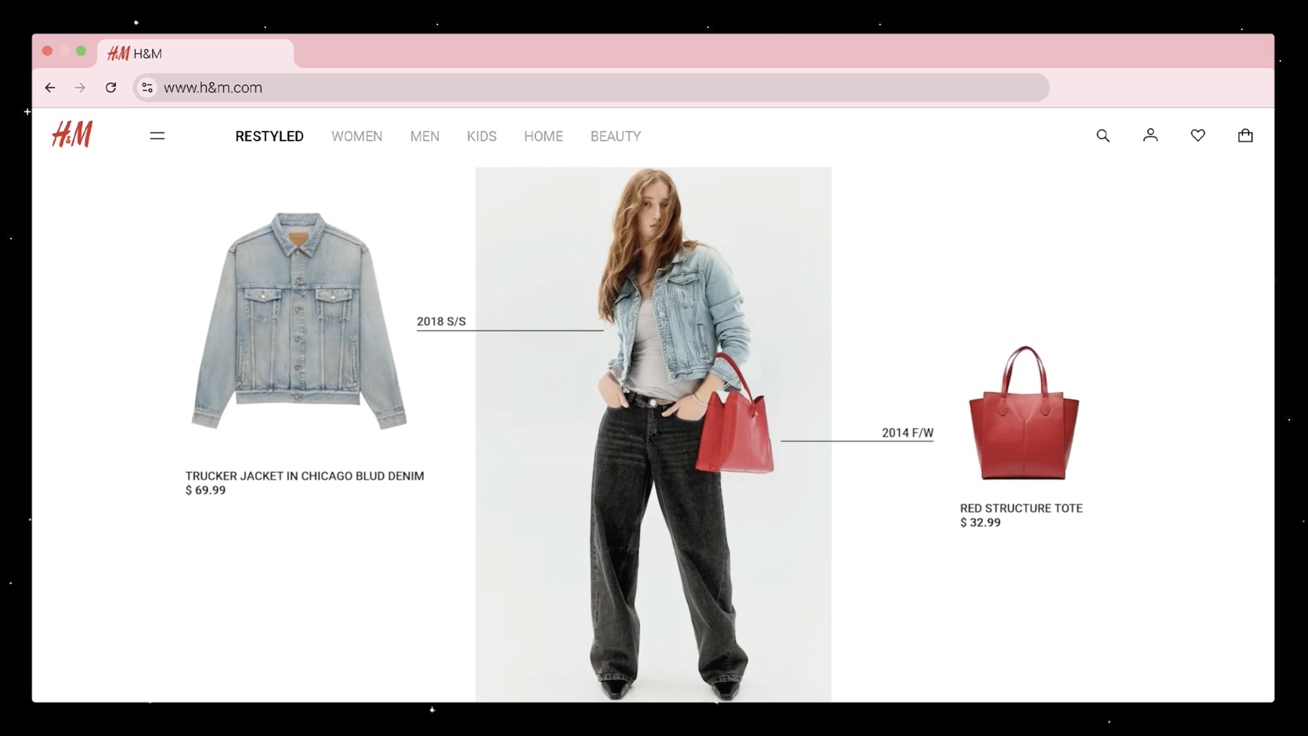Go to the BEAUTY section
This screenshot has height=736, width=1308.
pyautogui.click(x=615, y=137)
